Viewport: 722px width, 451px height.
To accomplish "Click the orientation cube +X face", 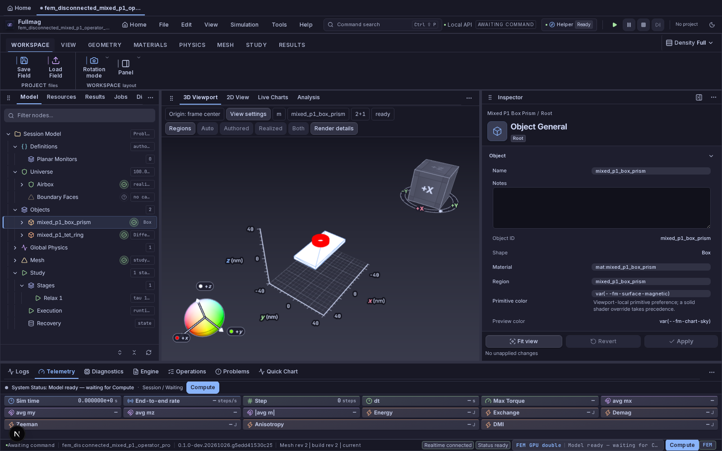I will 427,190.
